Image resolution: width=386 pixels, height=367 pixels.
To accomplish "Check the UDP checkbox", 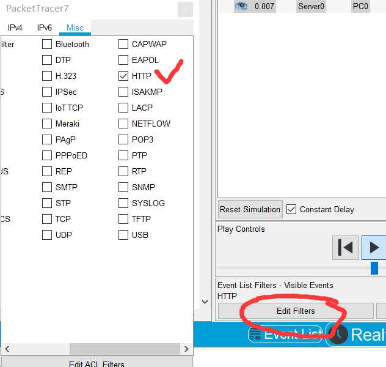I will point(47,235).
